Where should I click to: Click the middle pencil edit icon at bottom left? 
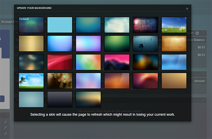5,127
